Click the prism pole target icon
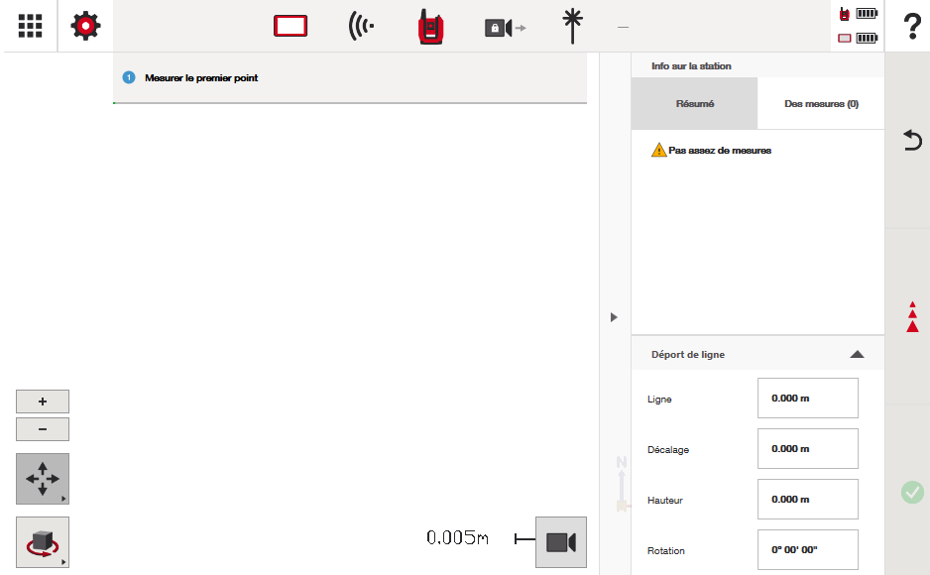 (x=571, y=27)
